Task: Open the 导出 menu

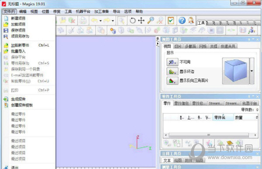Action: click(117, 11)
